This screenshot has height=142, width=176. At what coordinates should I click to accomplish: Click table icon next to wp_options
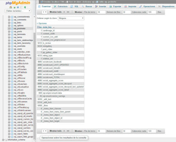click(12, 25)
